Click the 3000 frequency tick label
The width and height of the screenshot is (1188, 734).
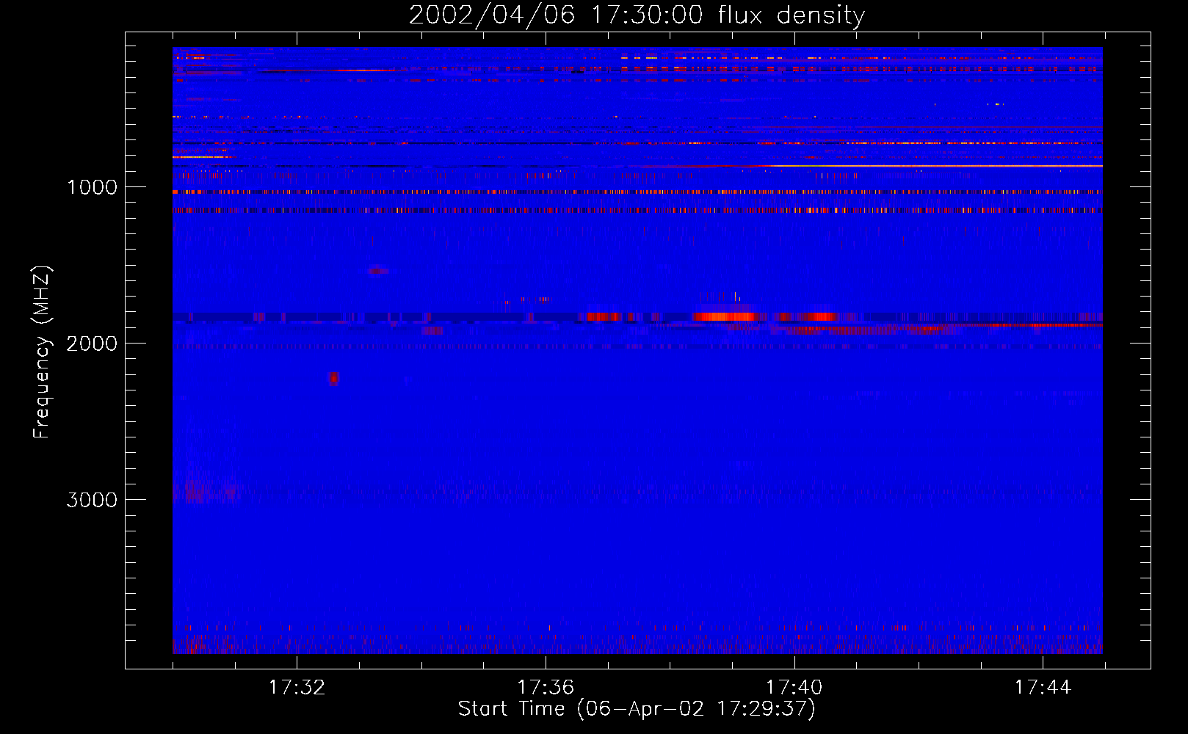[93, 500]
